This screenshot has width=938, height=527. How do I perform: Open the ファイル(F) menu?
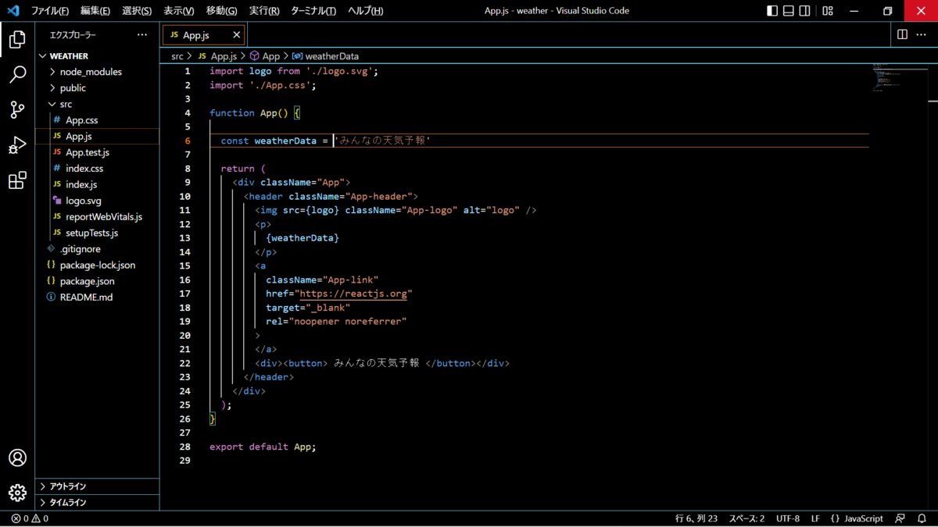(x=50, y=11)
